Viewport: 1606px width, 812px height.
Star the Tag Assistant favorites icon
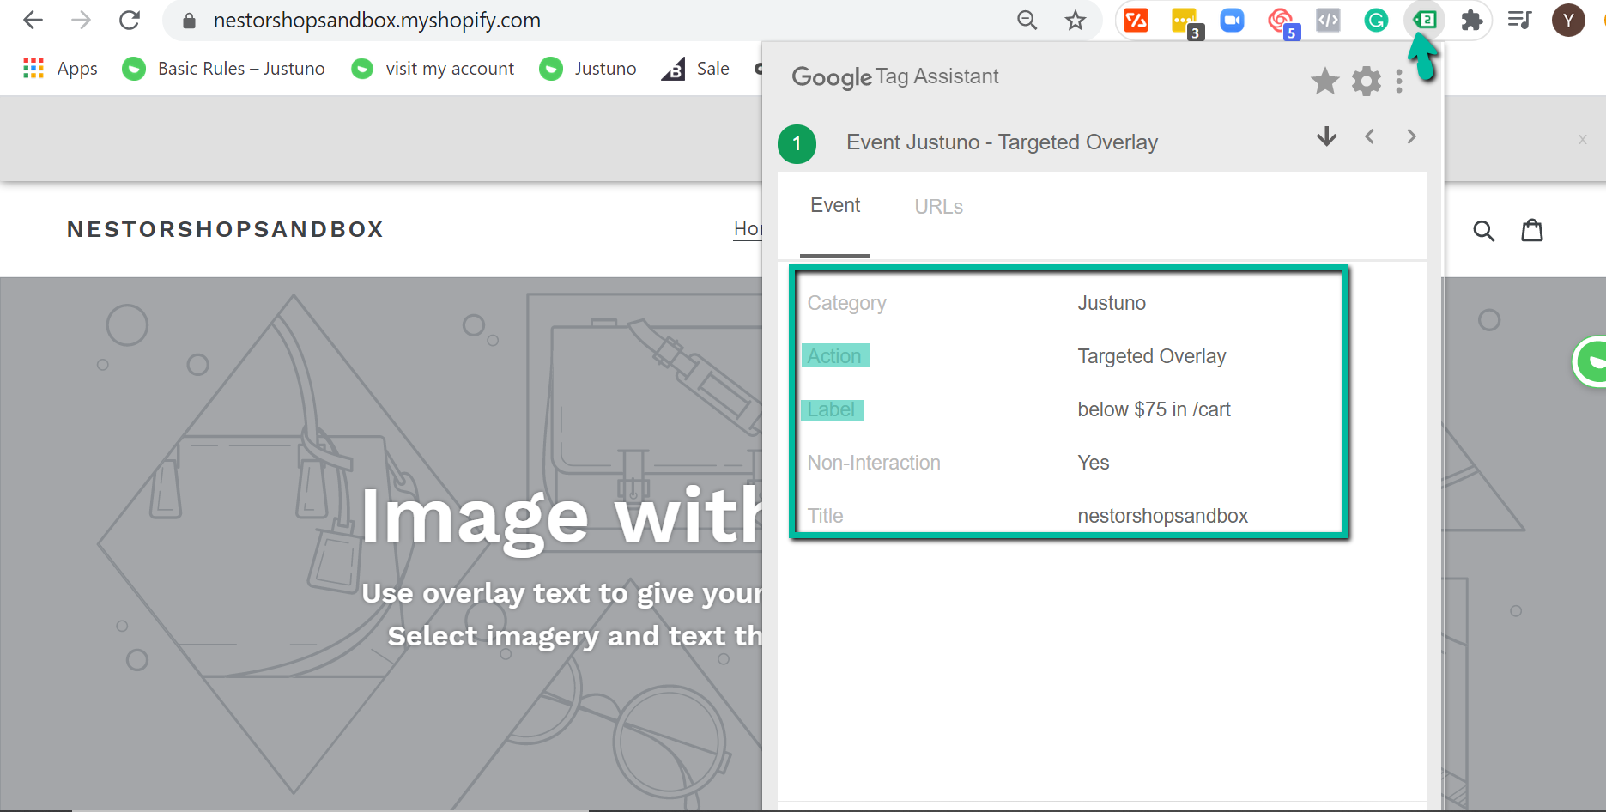coord(1324,82)
